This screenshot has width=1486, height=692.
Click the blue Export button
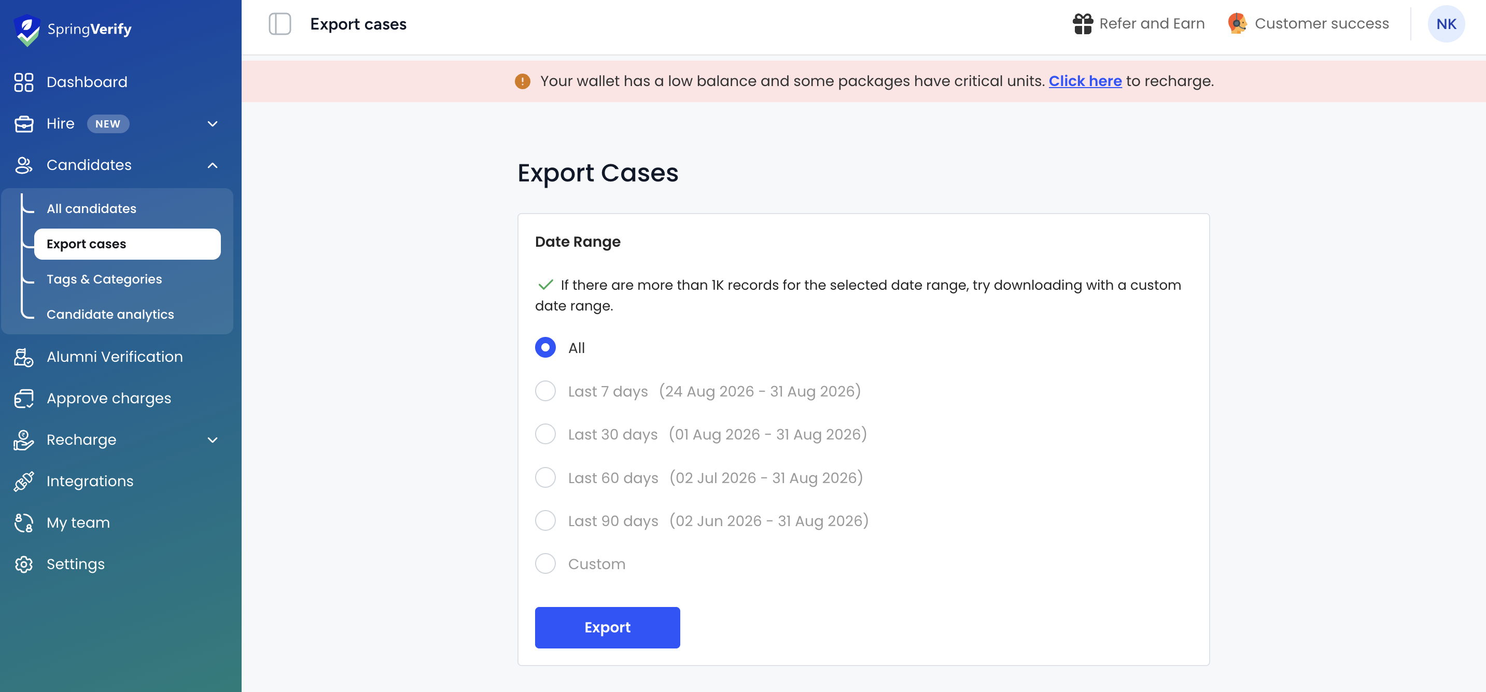pos(607,627)
